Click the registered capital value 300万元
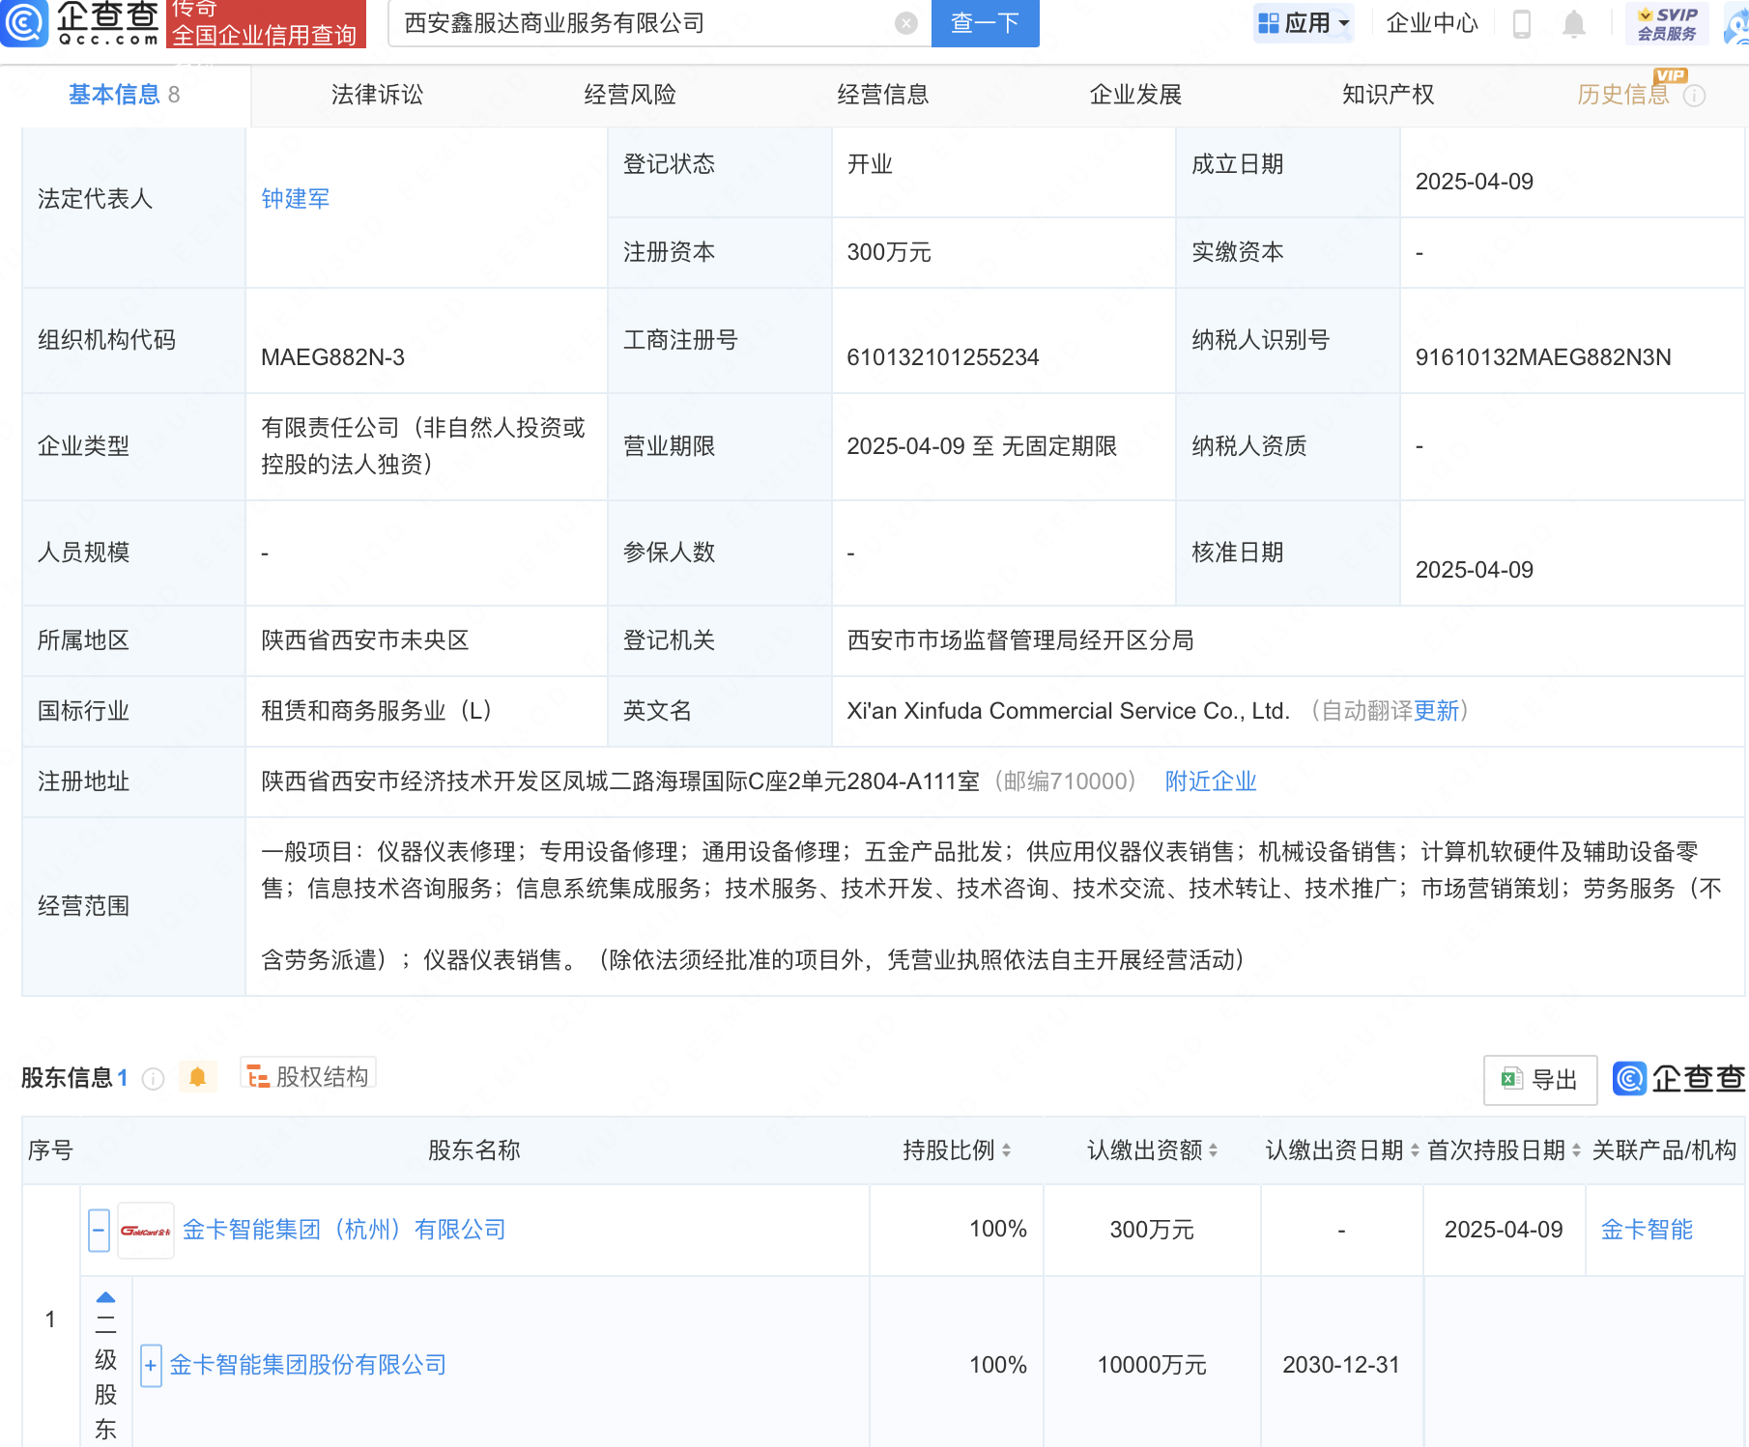The height and width of the screenshot is (1447, 1749). click(x=889, y=253)
